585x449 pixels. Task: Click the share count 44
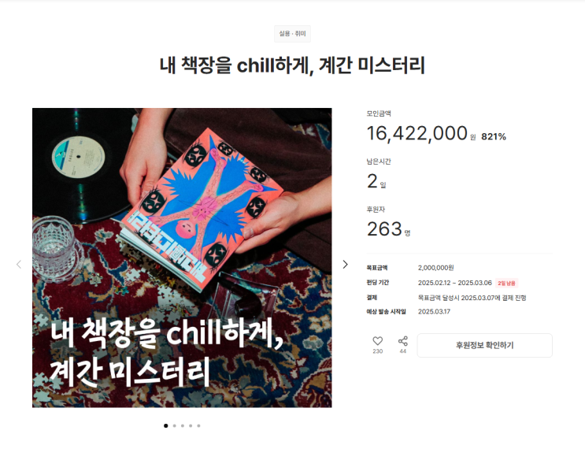[403, 351]
